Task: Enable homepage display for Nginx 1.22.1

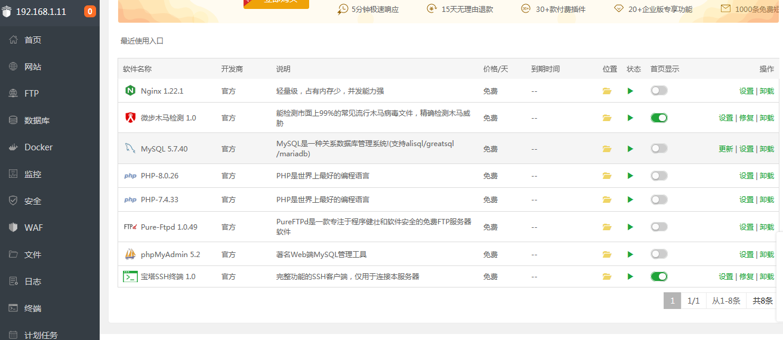Action: 659,91
